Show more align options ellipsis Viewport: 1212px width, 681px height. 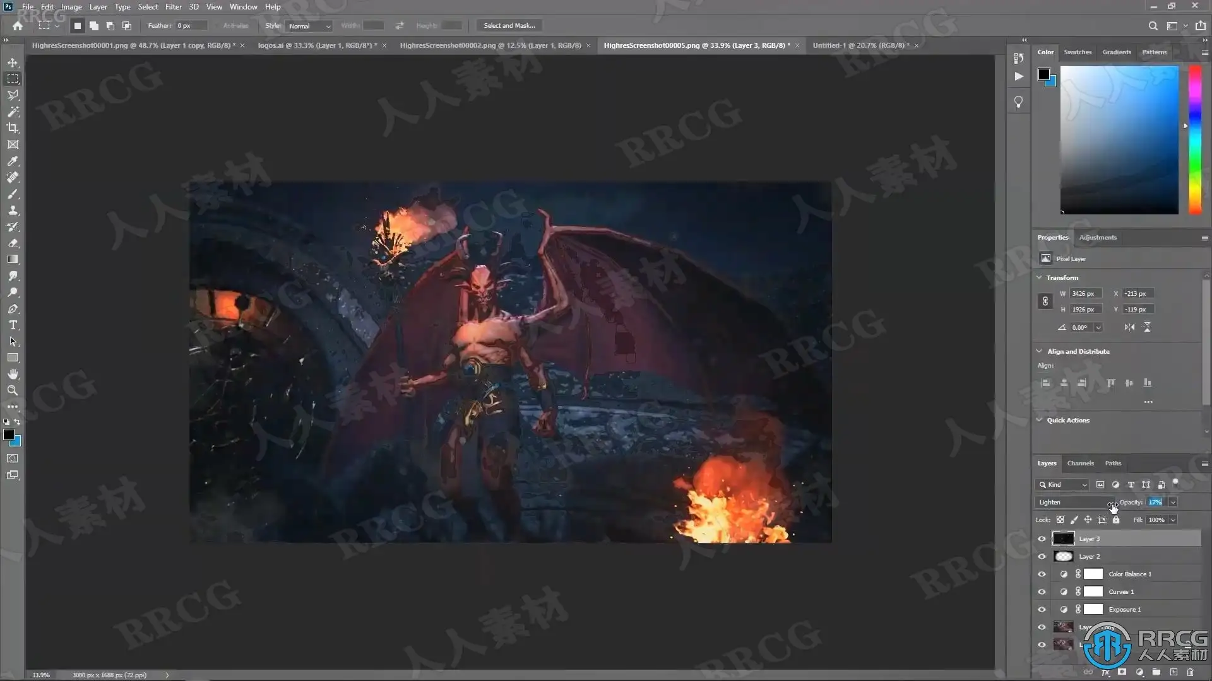(x=1148, y=402)
